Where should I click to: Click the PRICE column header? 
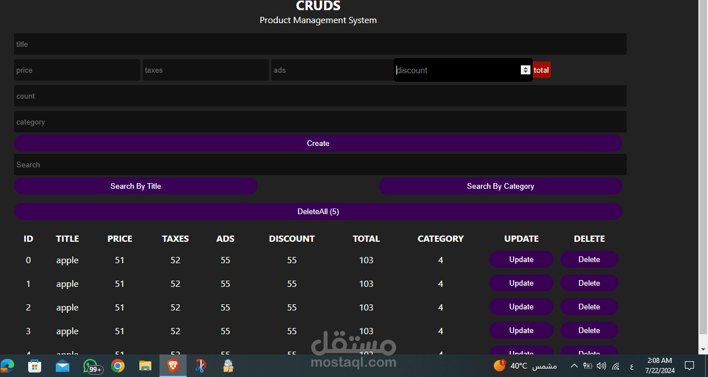point(120,239)
